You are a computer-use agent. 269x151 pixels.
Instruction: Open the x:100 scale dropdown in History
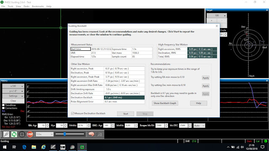tap(13, 86)
